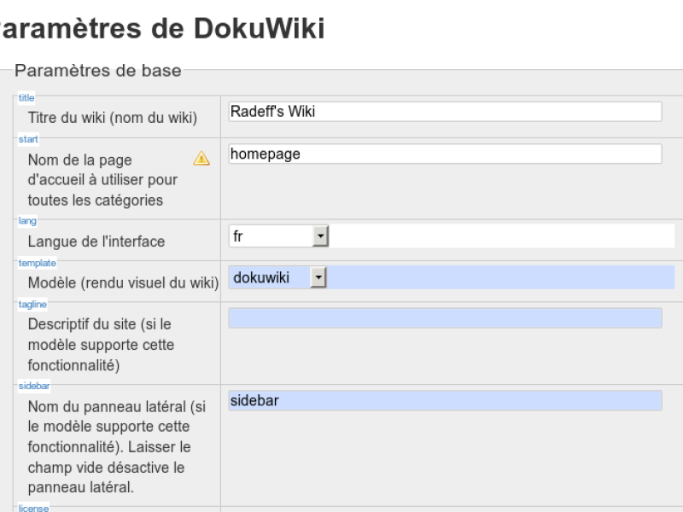Edit the sidebar page name field
The image size is (683, 512).
[445, 400]
